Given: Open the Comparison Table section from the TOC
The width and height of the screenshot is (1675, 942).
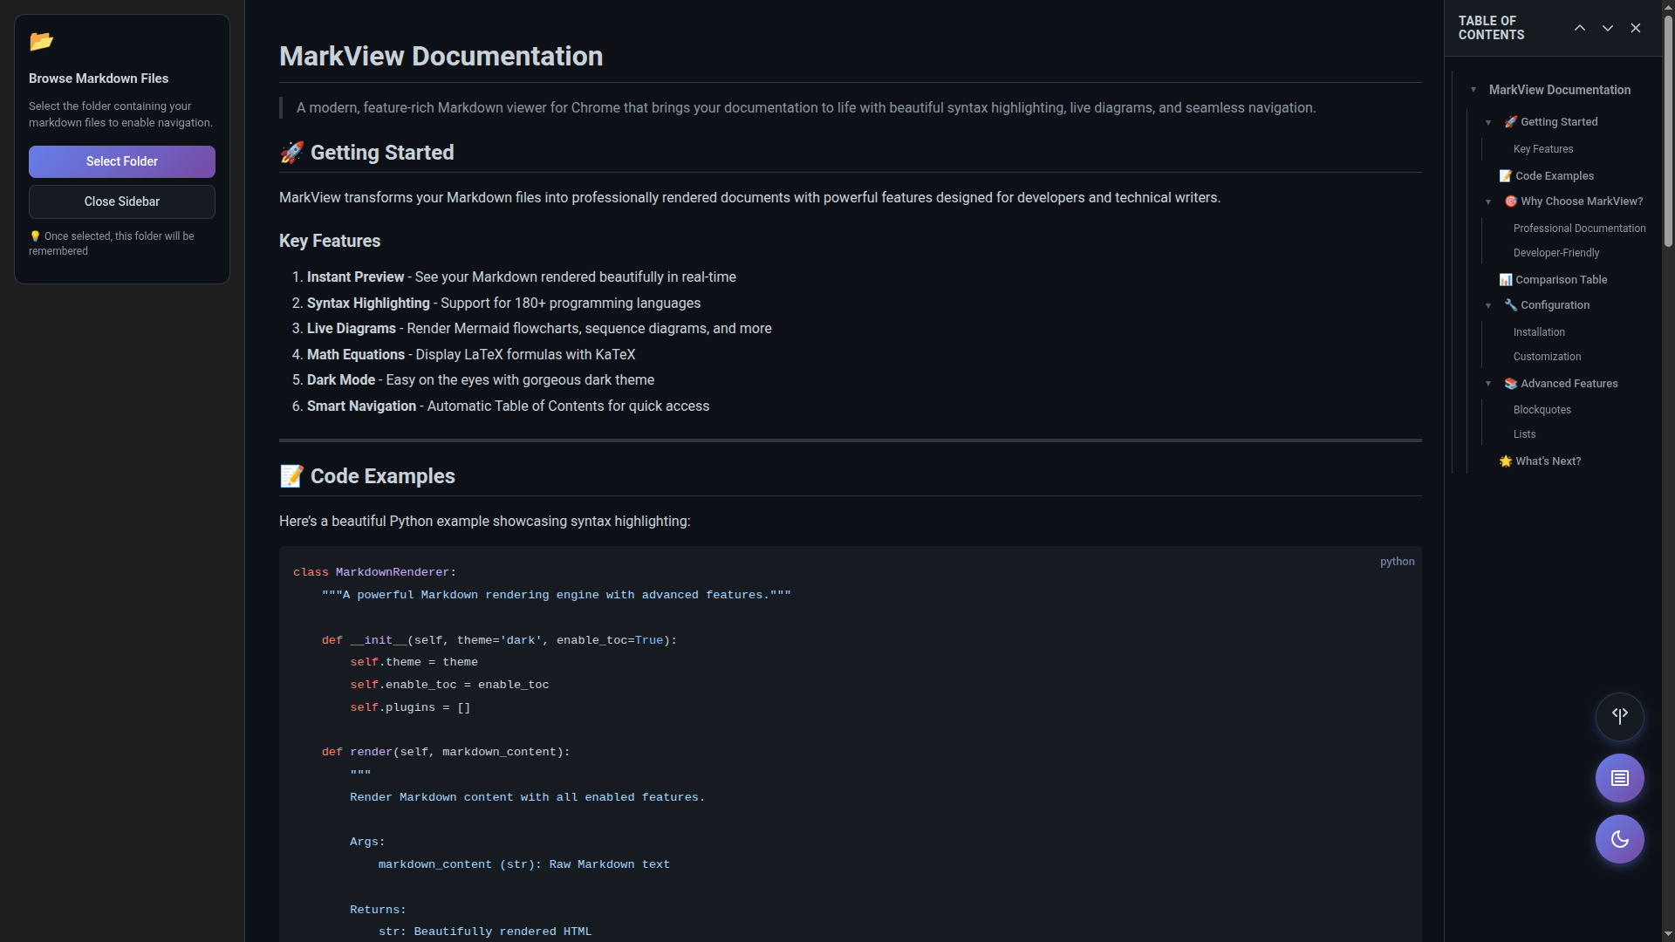Looking at the screenshot, I should tap(1560, 279).
